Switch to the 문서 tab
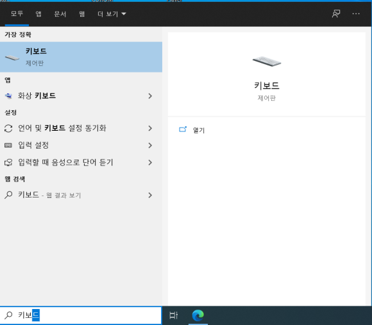This screenshot has height=325, width=372. pyautogui.click(x=60, y=13)
